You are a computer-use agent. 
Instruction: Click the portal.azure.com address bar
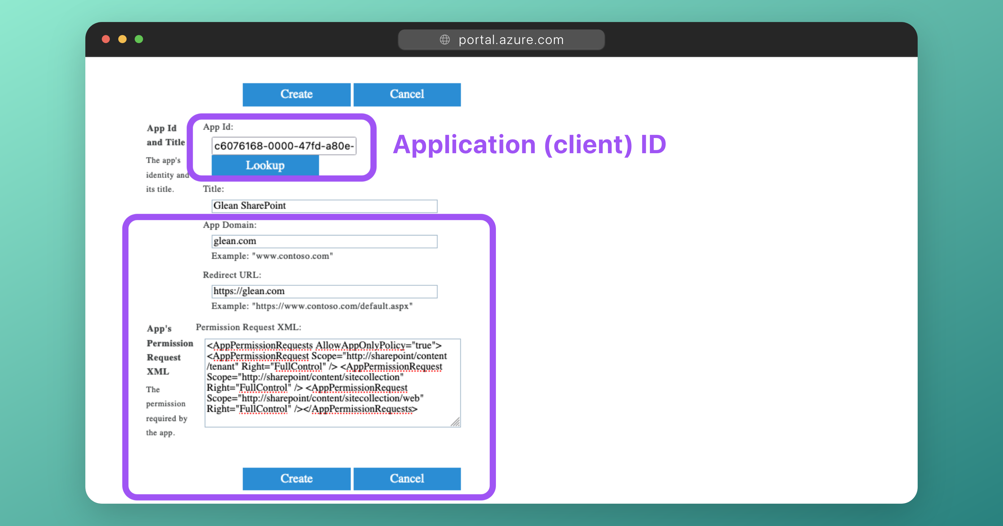click(x=510, y=40)
